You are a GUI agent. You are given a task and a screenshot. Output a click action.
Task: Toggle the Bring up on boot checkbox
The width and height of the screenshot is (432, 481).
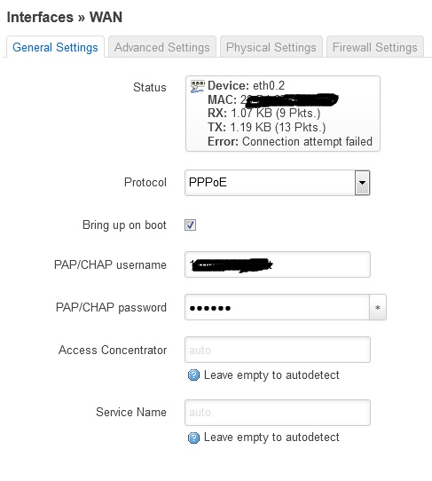pos(190,225)
